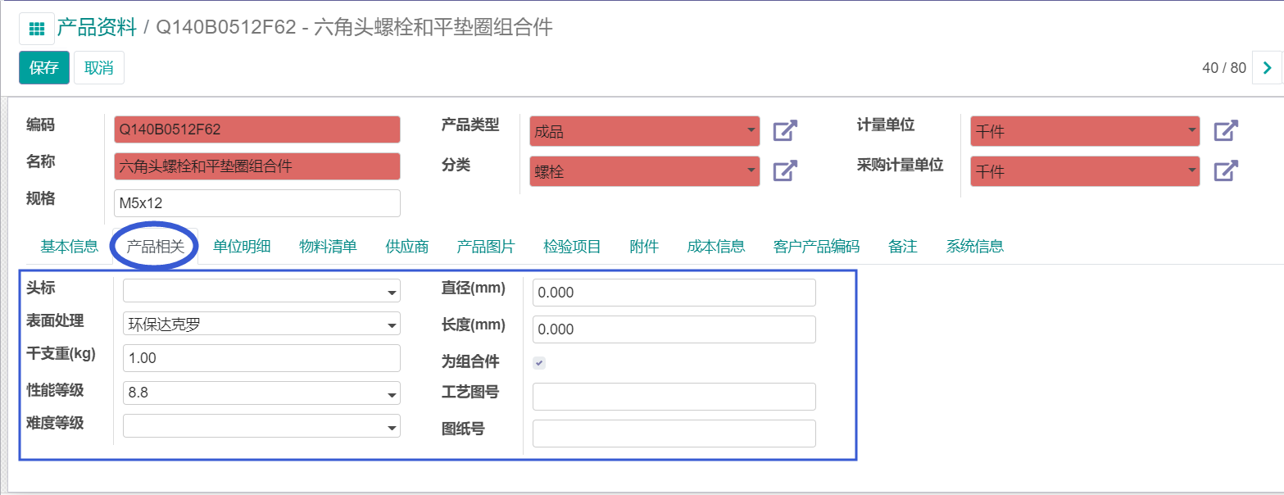
Task: Toggle the 为组合件 checkbox
Action: coord(539,362)
